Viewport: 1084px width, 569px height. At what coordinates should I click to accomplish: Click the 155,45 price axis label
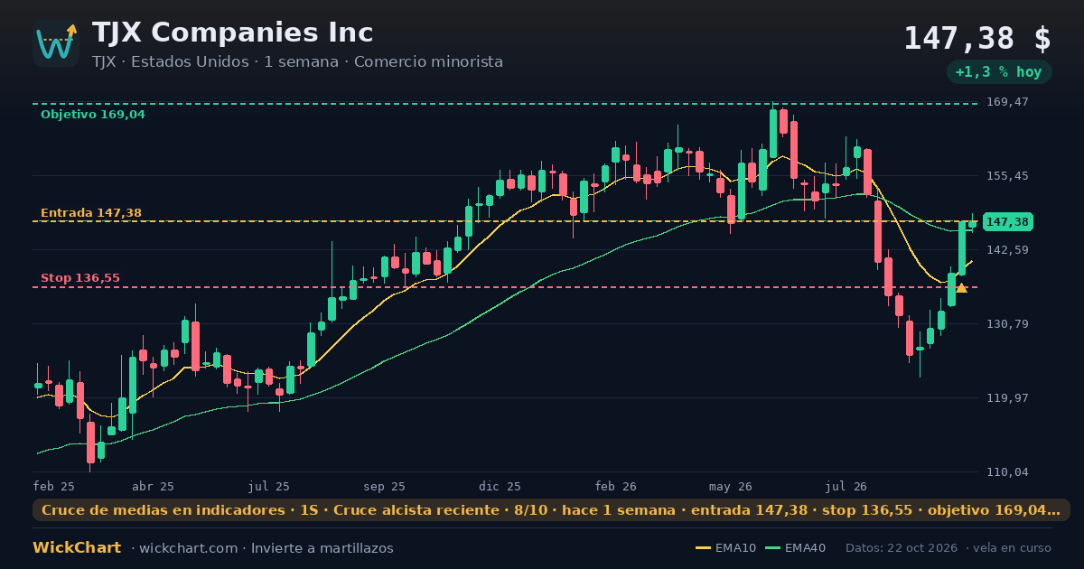(x=1008, y=175)
